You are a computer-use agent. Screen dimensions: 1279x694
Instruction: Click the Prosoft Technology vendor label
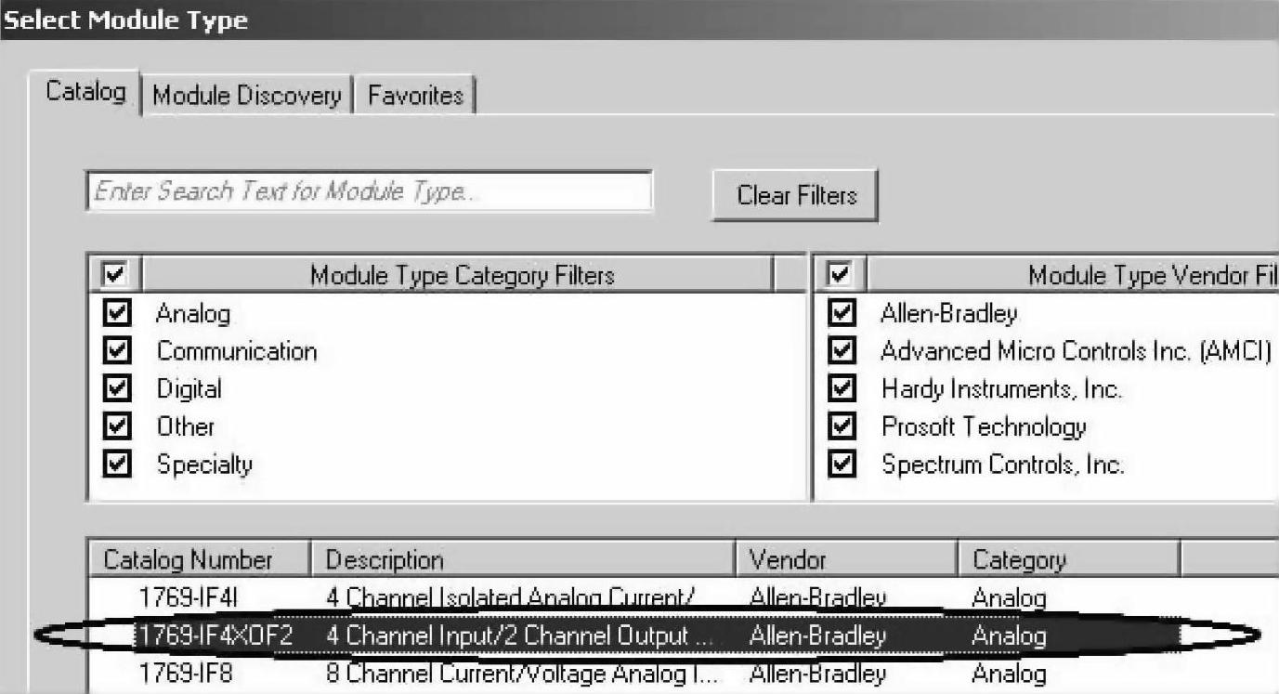coord(984,427)
